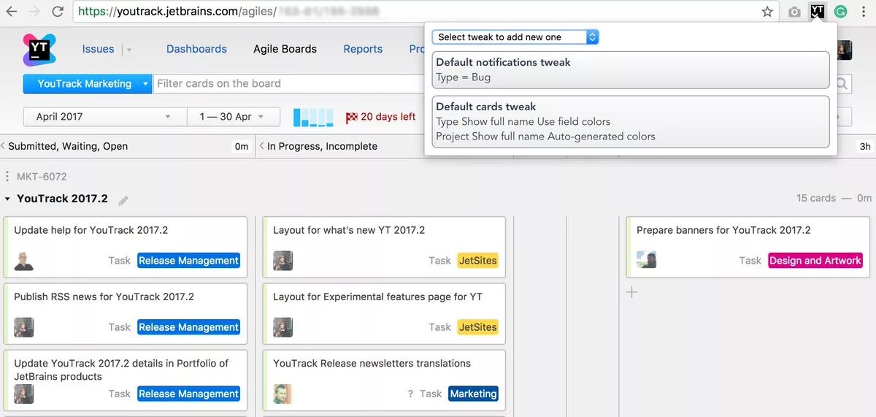
Task: Click 'Filter cards on the board' field
Action: click(289, 84)
